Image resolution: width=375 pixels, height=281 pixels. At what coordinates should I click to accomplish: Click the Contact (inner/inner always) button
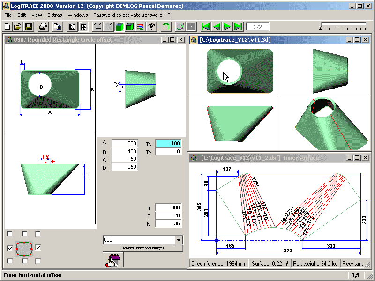click(x=143, y=248)
